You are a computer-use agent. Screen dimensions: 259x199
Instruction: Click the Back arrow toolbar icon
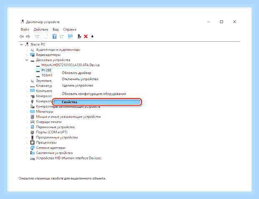[x=21, y=36]
